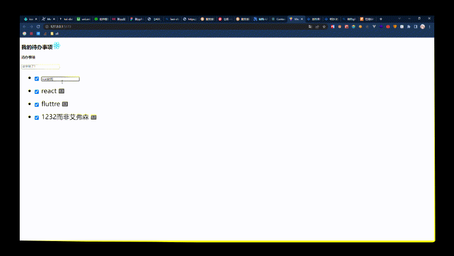Click the delete icon next to fluttre

coord(65,104)
